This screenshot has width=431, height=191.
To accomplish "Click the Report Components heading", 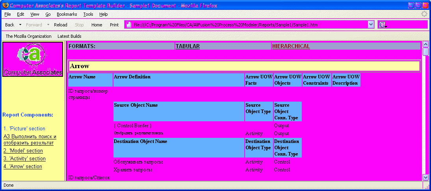I will pyautogui.click(x=28, y=115).
